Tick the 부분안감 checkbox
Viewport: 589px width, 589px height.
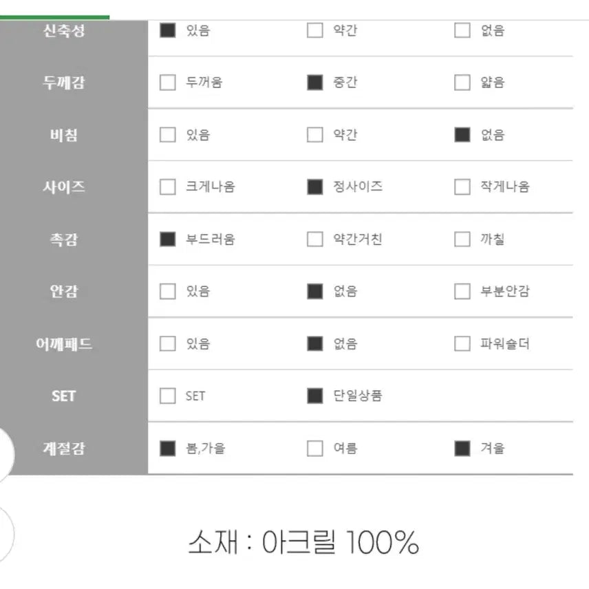(462, 291)
